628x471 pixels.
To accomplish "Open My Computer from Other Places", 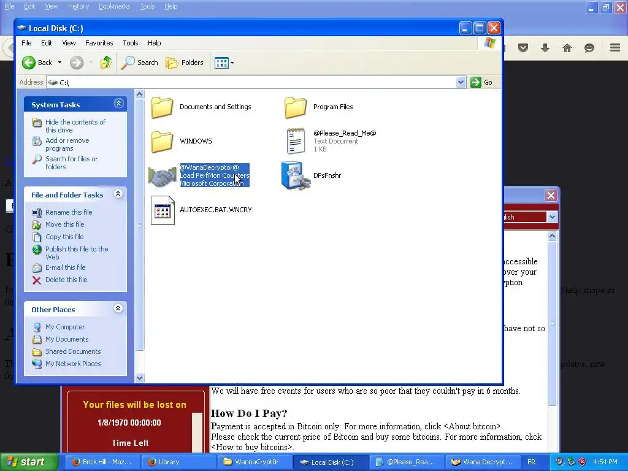I will click(x=65, y=327).
